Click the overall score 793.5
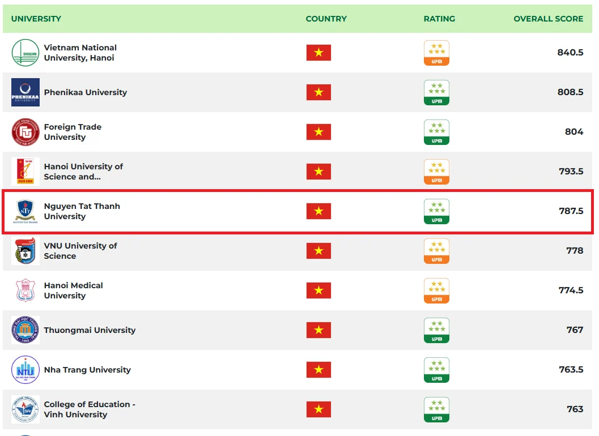The height and width of the screenshot is (436, 599). [571, 172]
